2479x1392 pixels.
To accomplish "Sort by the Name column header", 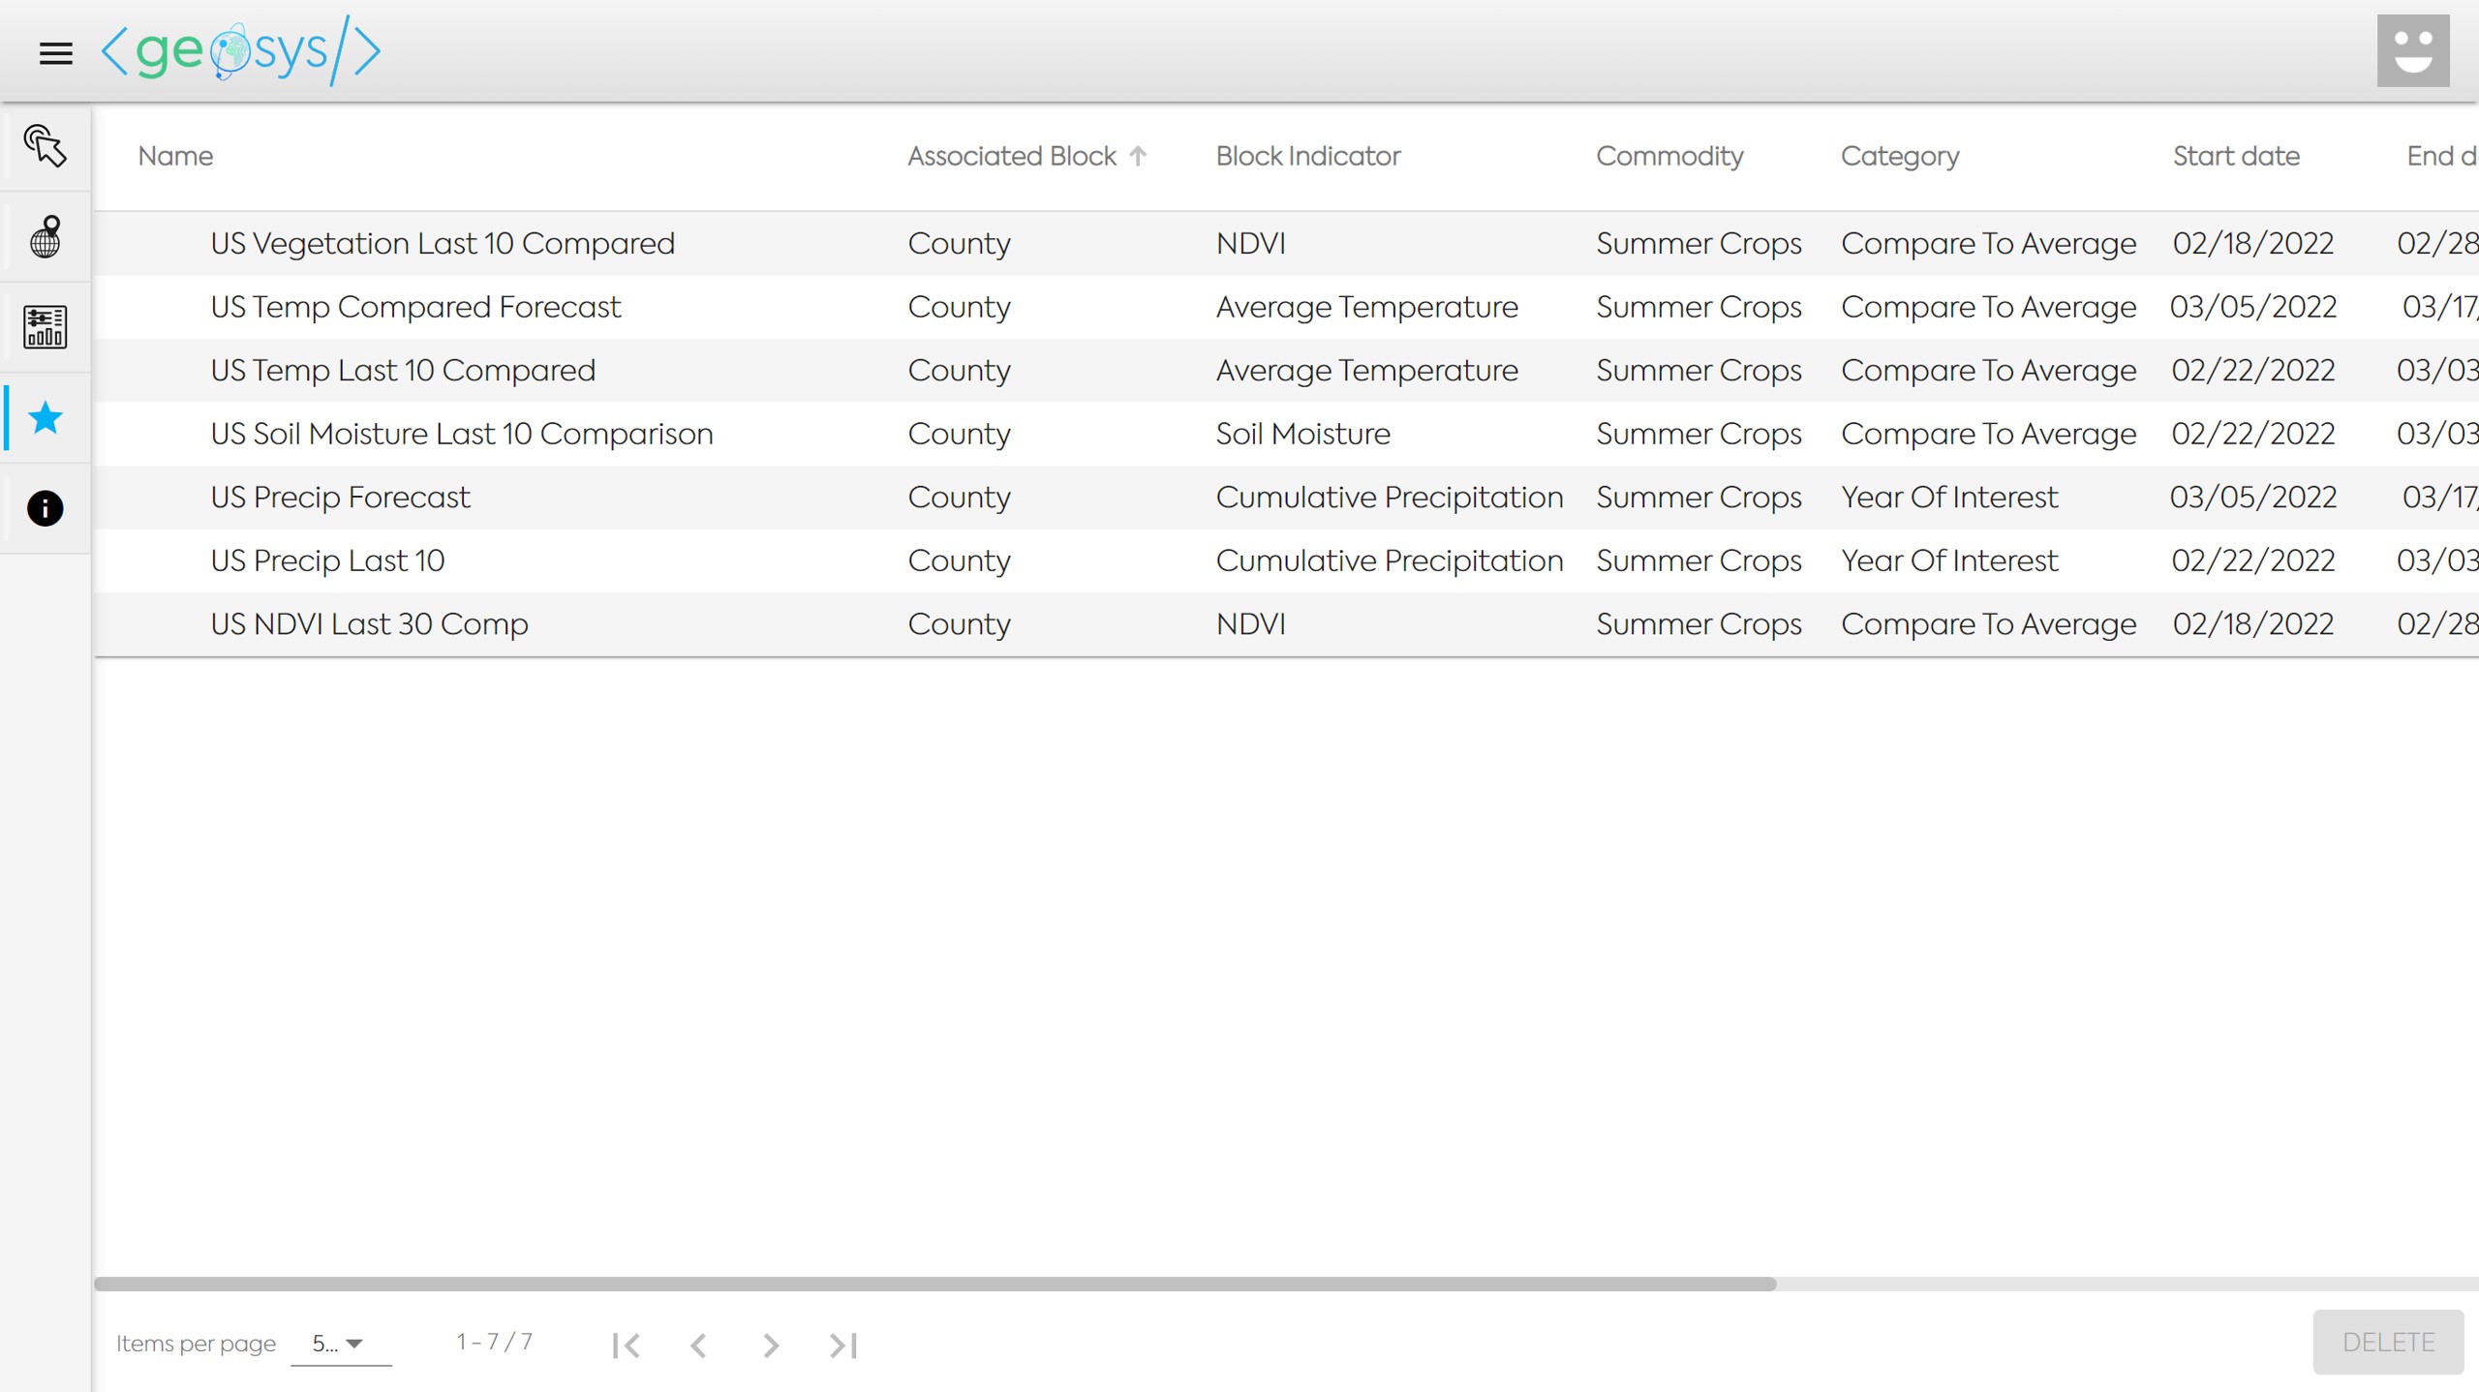I will click(175, 156).
